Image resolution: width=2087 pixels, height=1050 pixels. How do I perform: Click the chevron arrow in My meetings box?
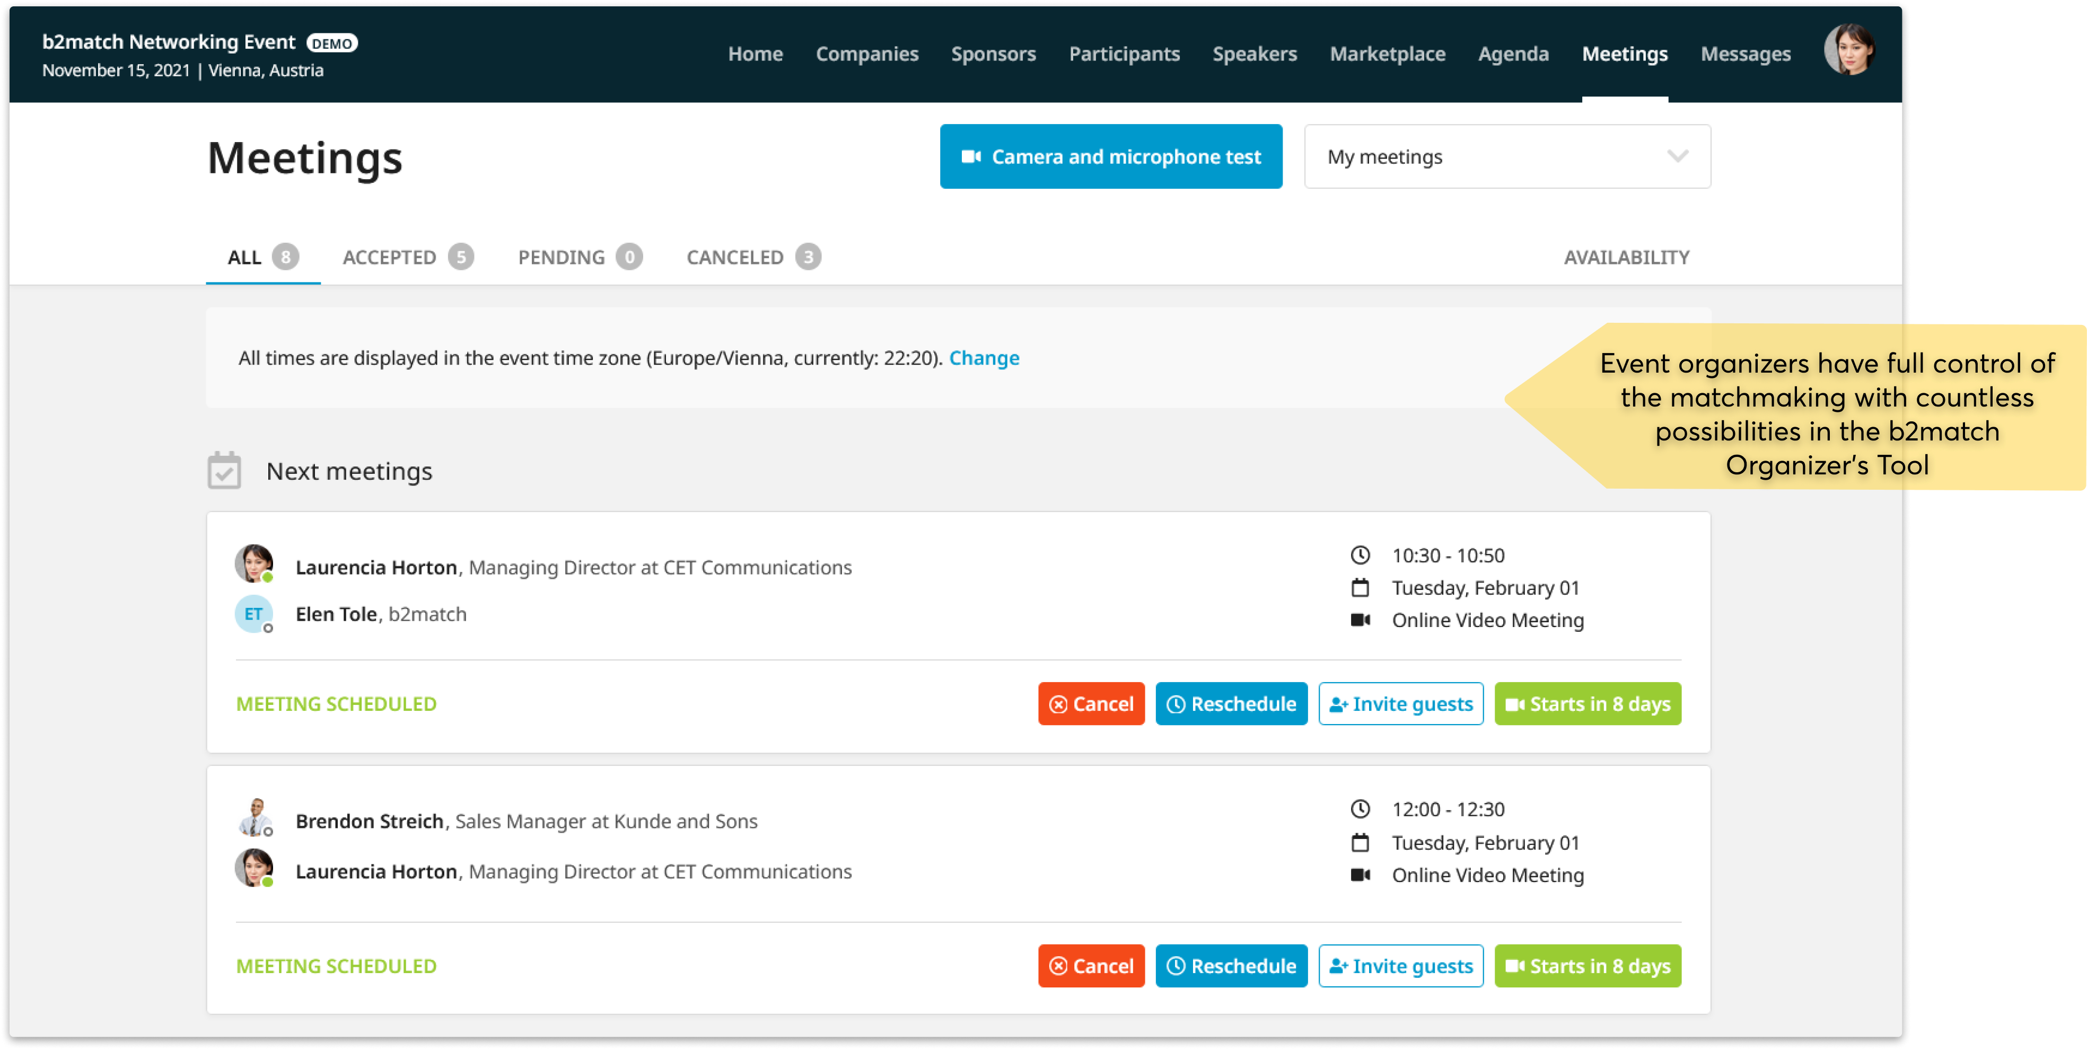pyautogui.click(x=1677, y=156)
